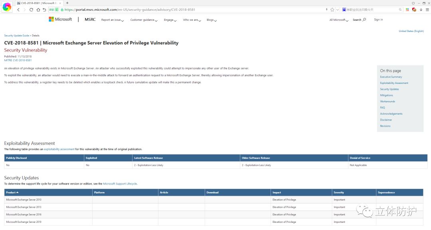Expand the All Microsoft menu
The height and width of the screenshot is (230, 431).
[x=339, y=20]
